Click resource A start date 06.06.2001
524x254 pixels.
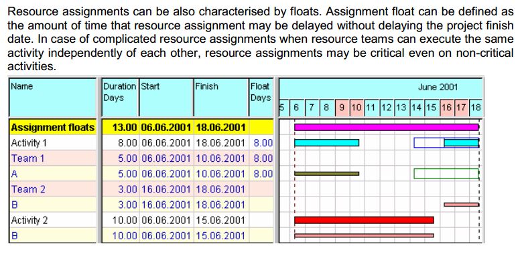click(166, 174)
